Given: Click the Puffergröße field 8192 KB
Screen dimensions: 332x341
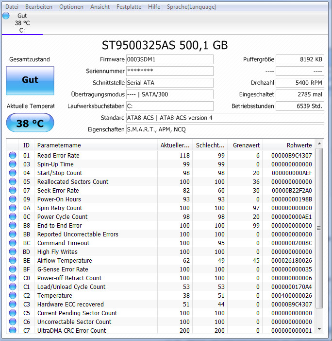Looking at the screenshot, I should click(x=300, y=59).
